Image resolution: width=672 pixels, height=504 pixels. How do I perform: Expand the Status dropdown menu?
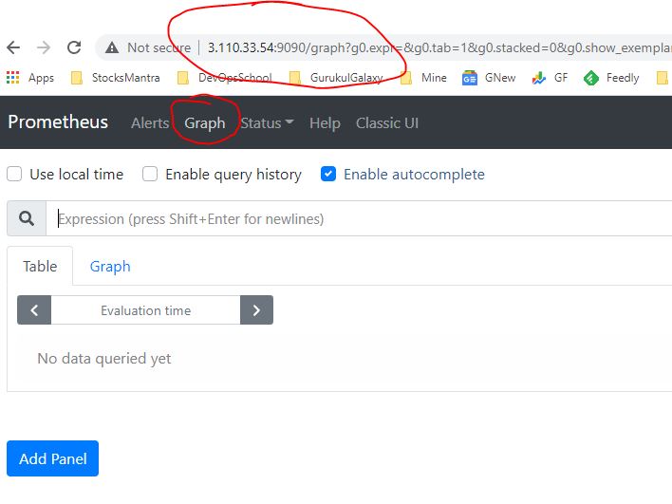pos(267,122)
